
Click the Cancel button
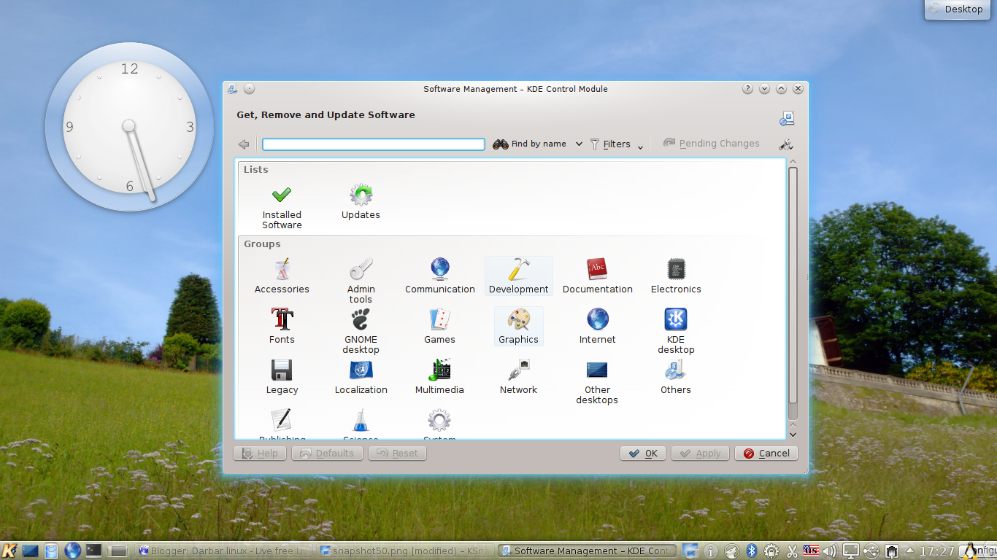click(x=766, y=453)
